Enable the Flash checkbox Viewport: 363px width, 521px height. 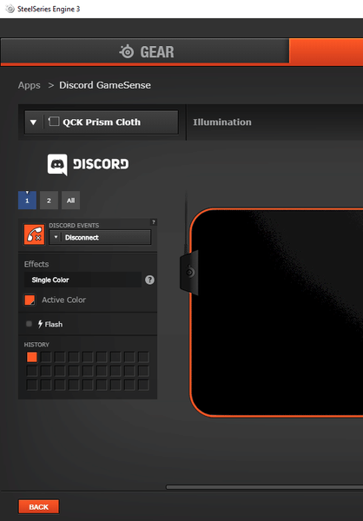pyautogui.click(x=30, y=324)
